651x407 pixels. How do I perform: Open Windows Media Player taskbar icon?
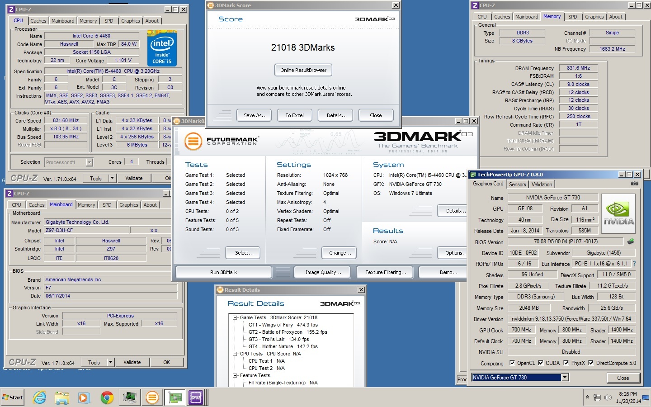(84, 398)
